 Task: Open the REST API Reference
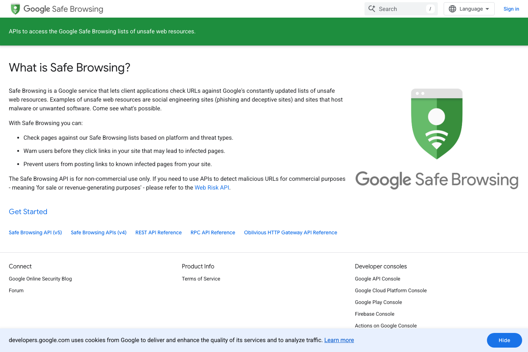158,232
